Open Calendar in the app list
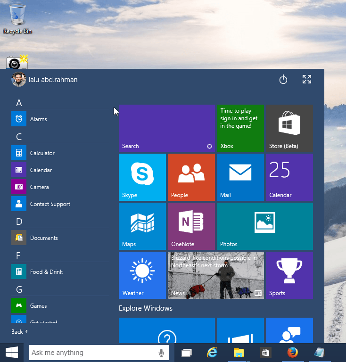Image resolution: width=346 pixels, height=362 pixels. coord(60,170)
